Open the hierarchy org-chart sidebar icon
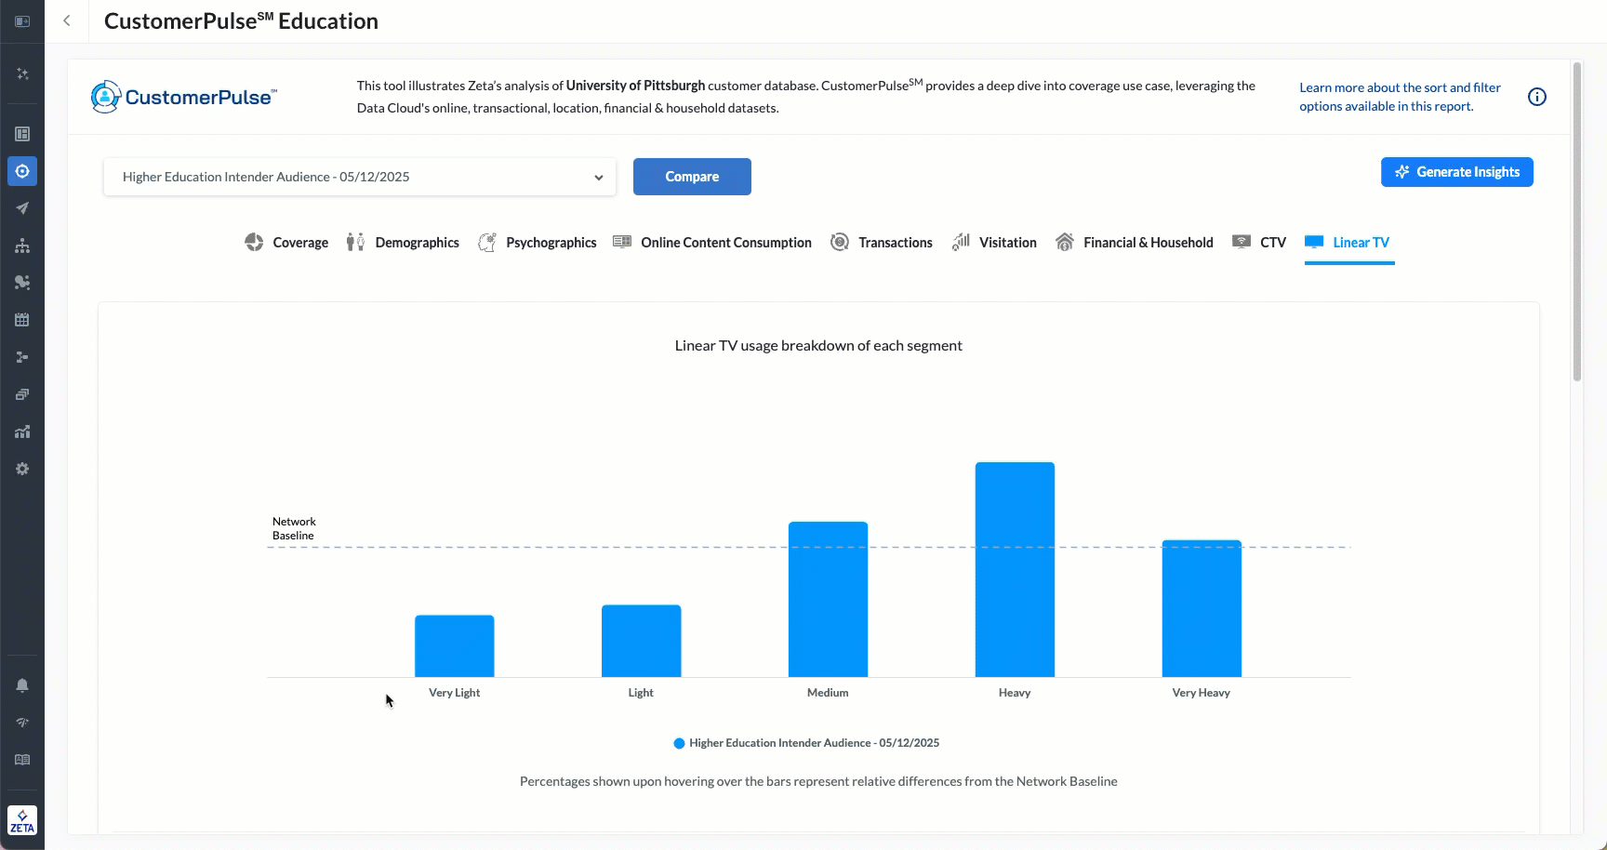 click(22, 246)
